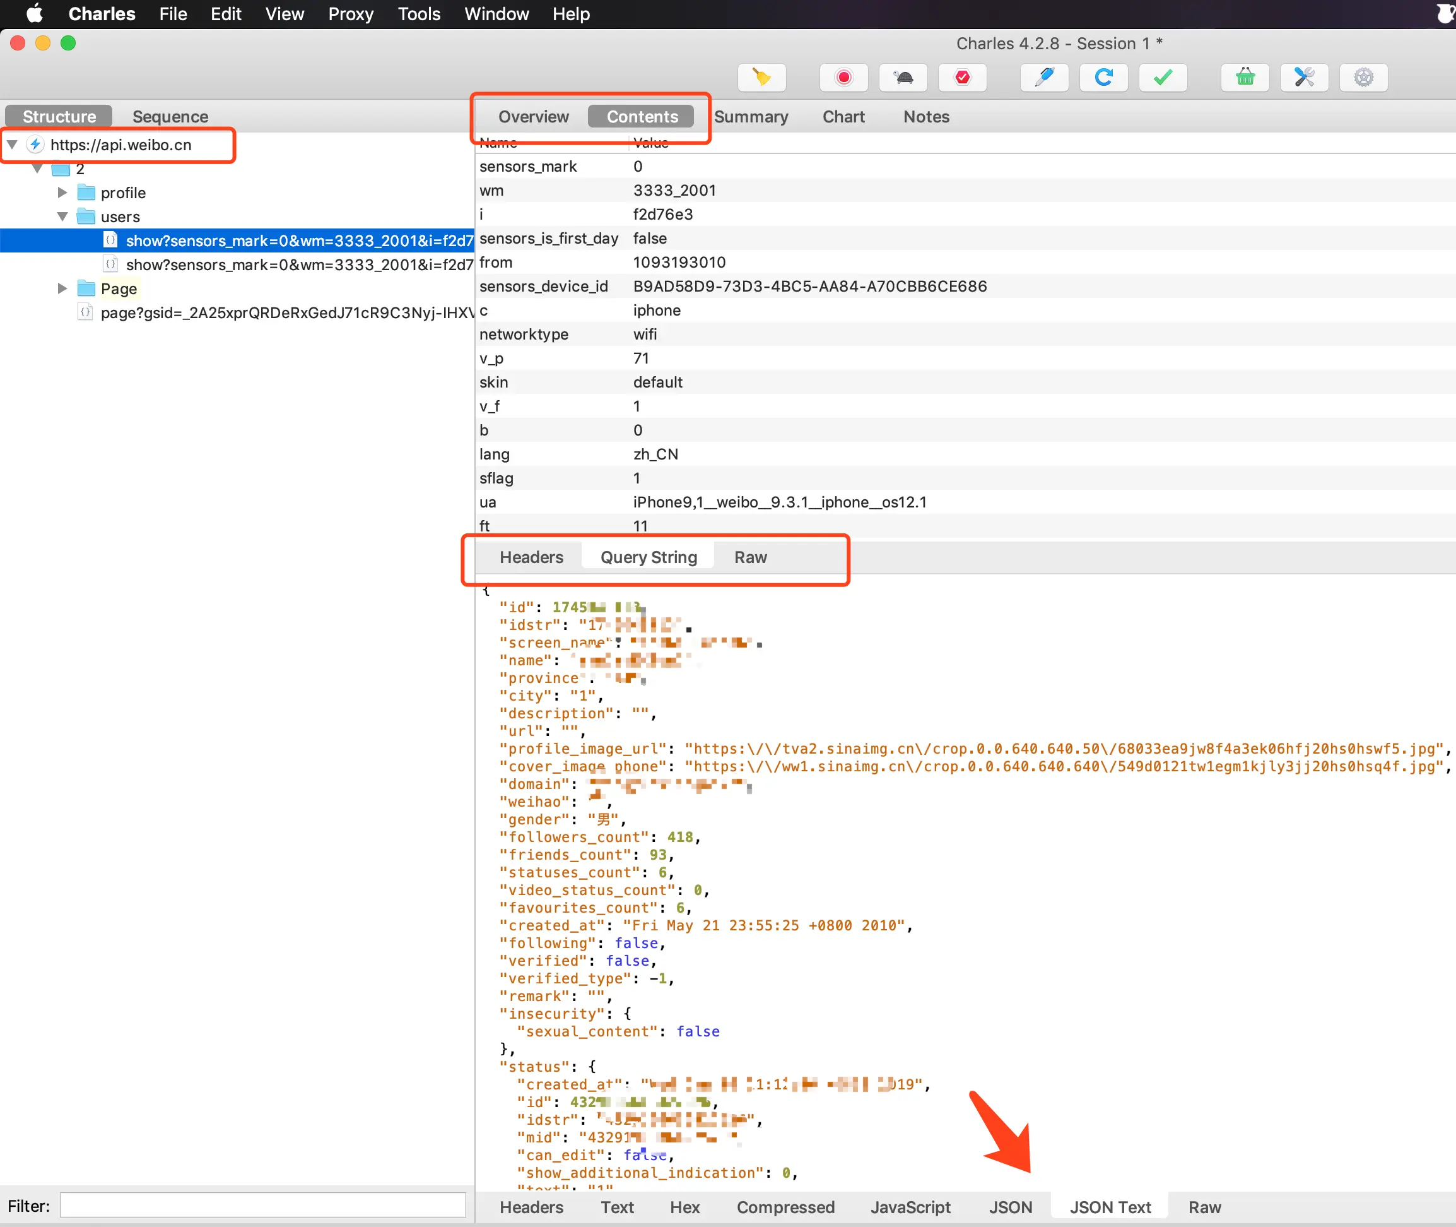Viewport: 1456px width, 1227px height.
Task: Click the blue Repeat arrow icon
Action: [x=1103, y=77]
